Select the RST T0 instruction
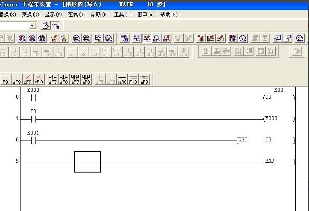 [266, 140]
